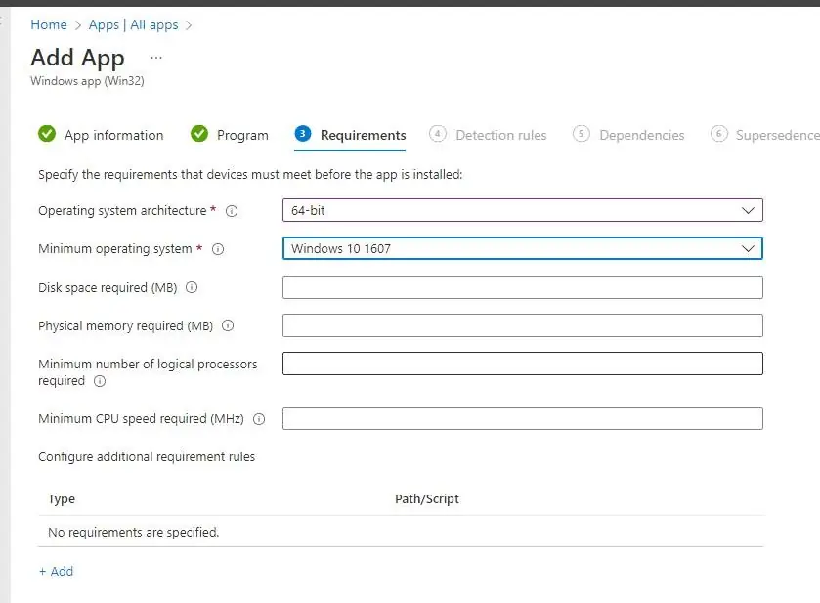Click the info icon next to Operating system architecture

[x=232, y=211]
